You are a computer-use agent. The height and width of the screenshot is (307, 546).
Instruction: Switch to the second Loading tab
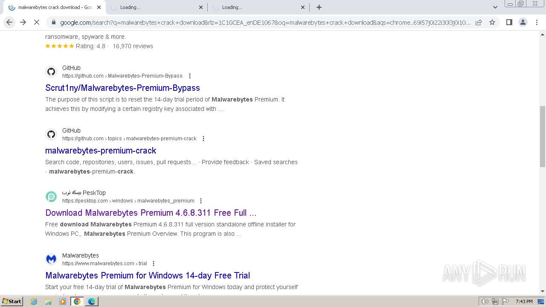coord(156,7)
